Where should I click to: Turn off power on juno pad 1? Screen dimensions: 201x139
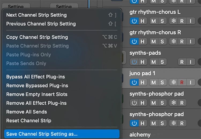coord(134,82)
